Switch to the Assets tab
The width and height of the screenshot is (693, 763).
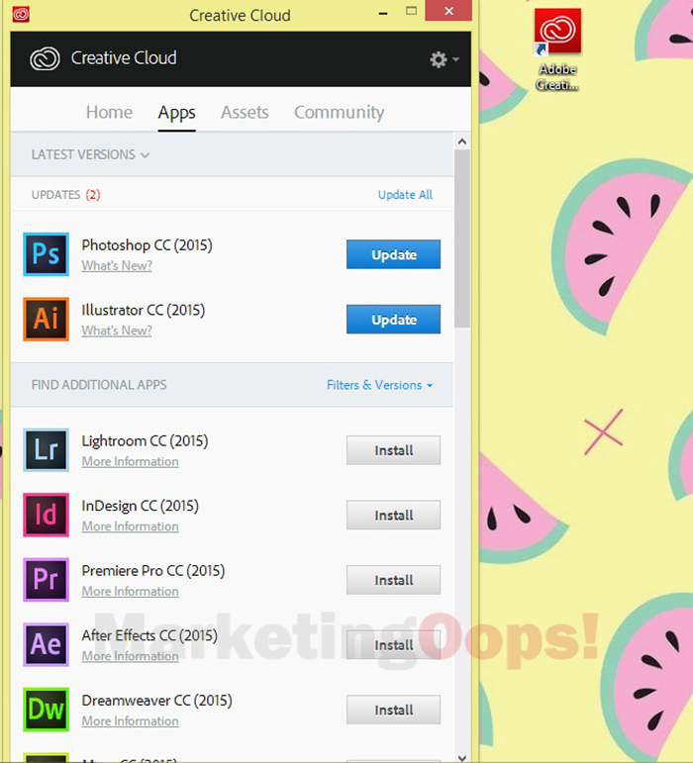[245, 113]
